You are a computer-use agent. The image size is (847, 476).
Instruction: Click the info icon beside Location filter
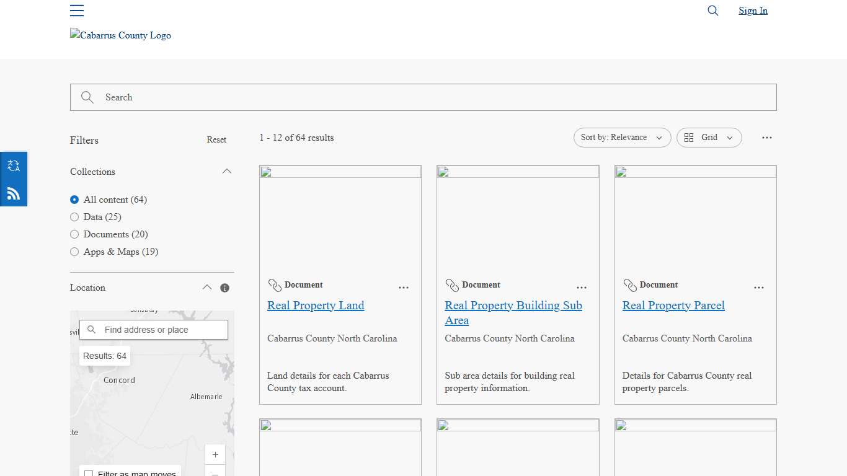click(x=225, y=288)
